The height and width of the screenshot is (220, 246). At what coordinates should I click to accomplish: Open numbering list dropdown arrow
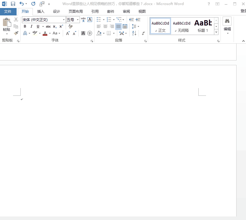[114, 20]
